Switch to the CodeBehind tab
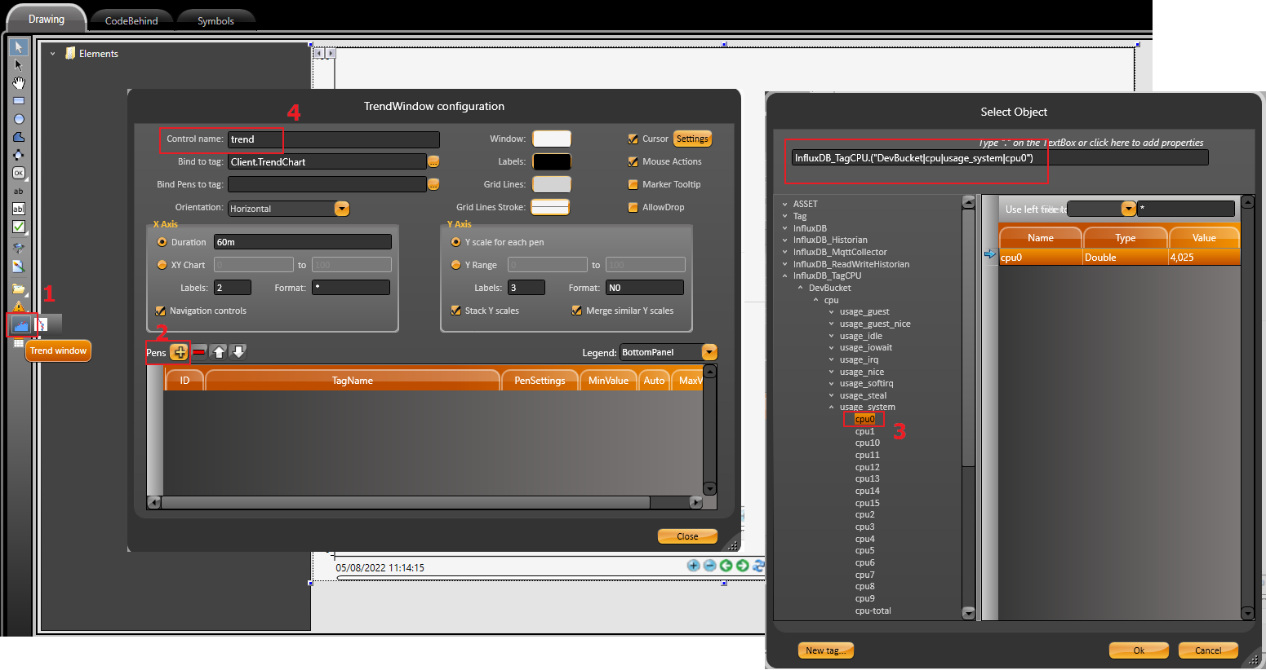Viewport: 1266px width, 670px height. (131, 20)
